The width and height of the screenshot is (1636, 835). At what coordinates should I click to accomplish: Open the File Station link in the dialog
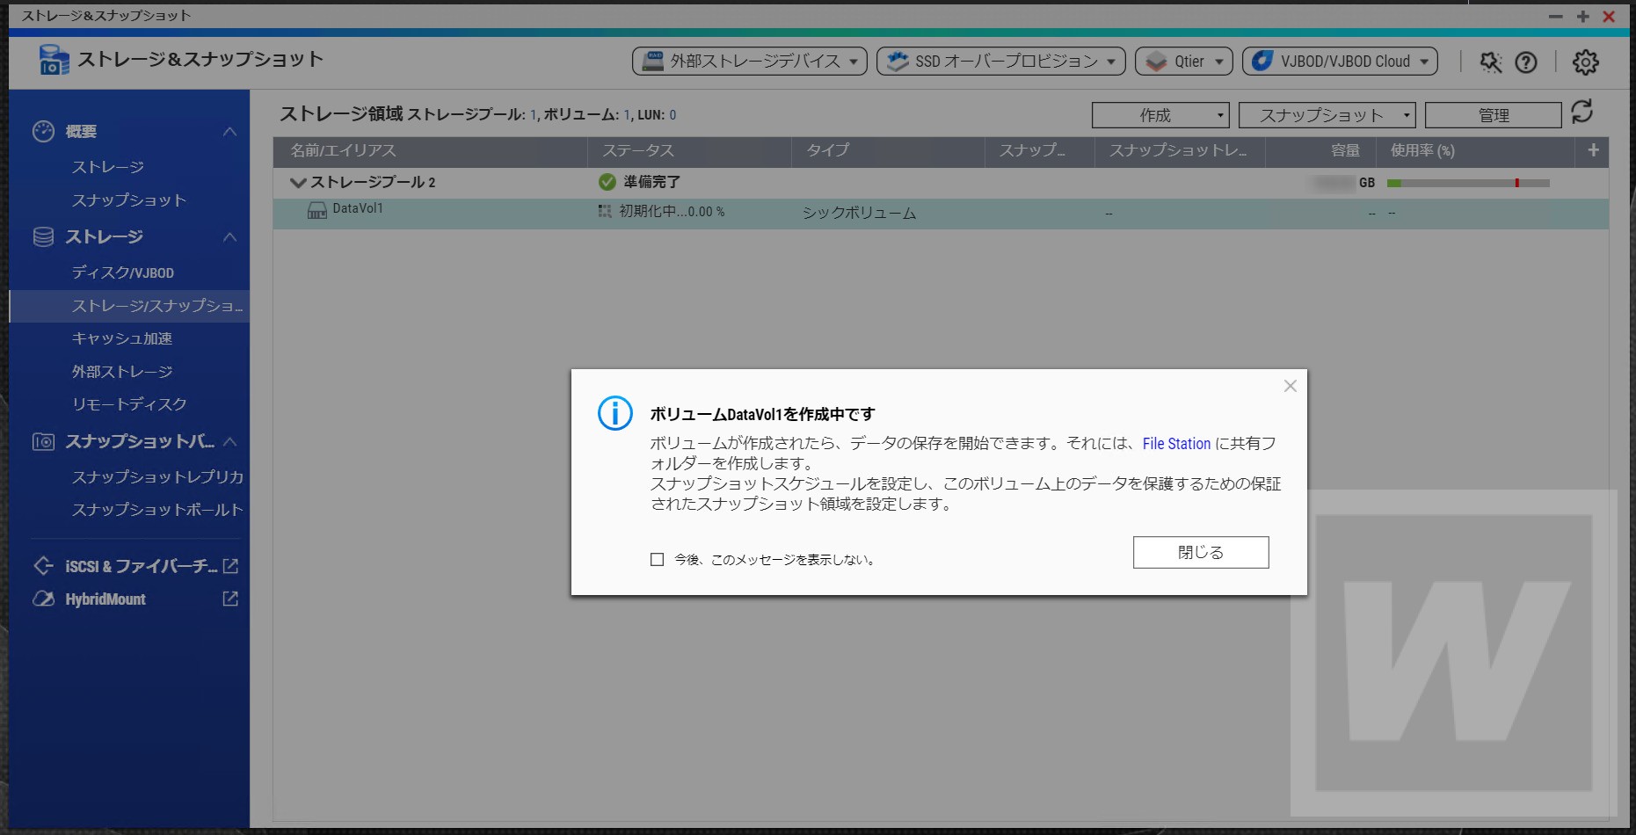click(1176, 444)
